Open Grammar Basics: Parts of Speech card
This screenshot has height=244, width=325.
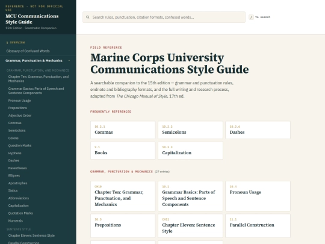[x=190, y=196]
